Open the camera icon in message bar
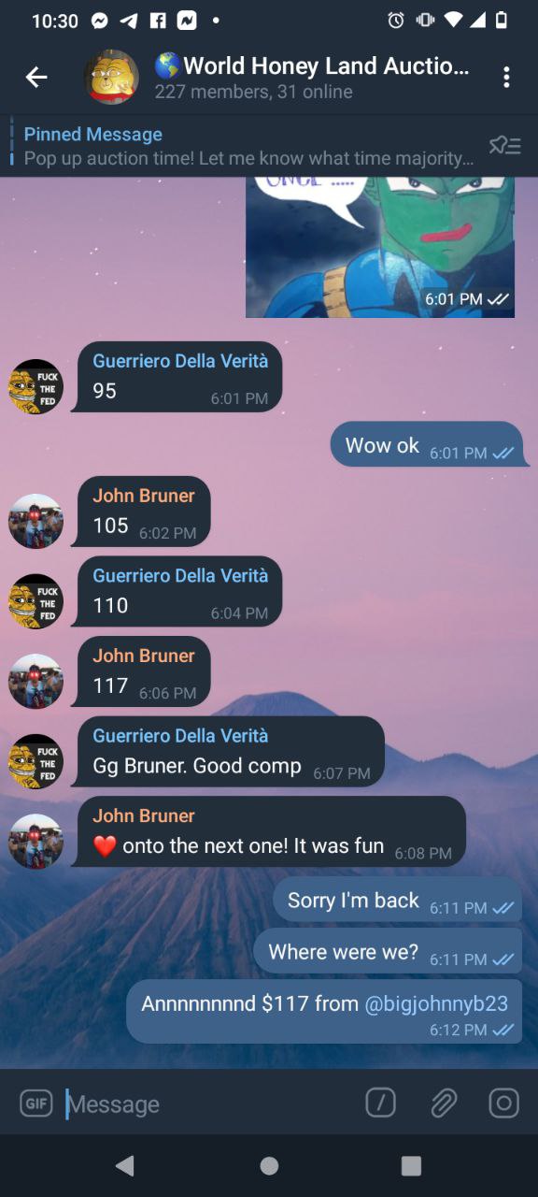 coord(504,1103)
